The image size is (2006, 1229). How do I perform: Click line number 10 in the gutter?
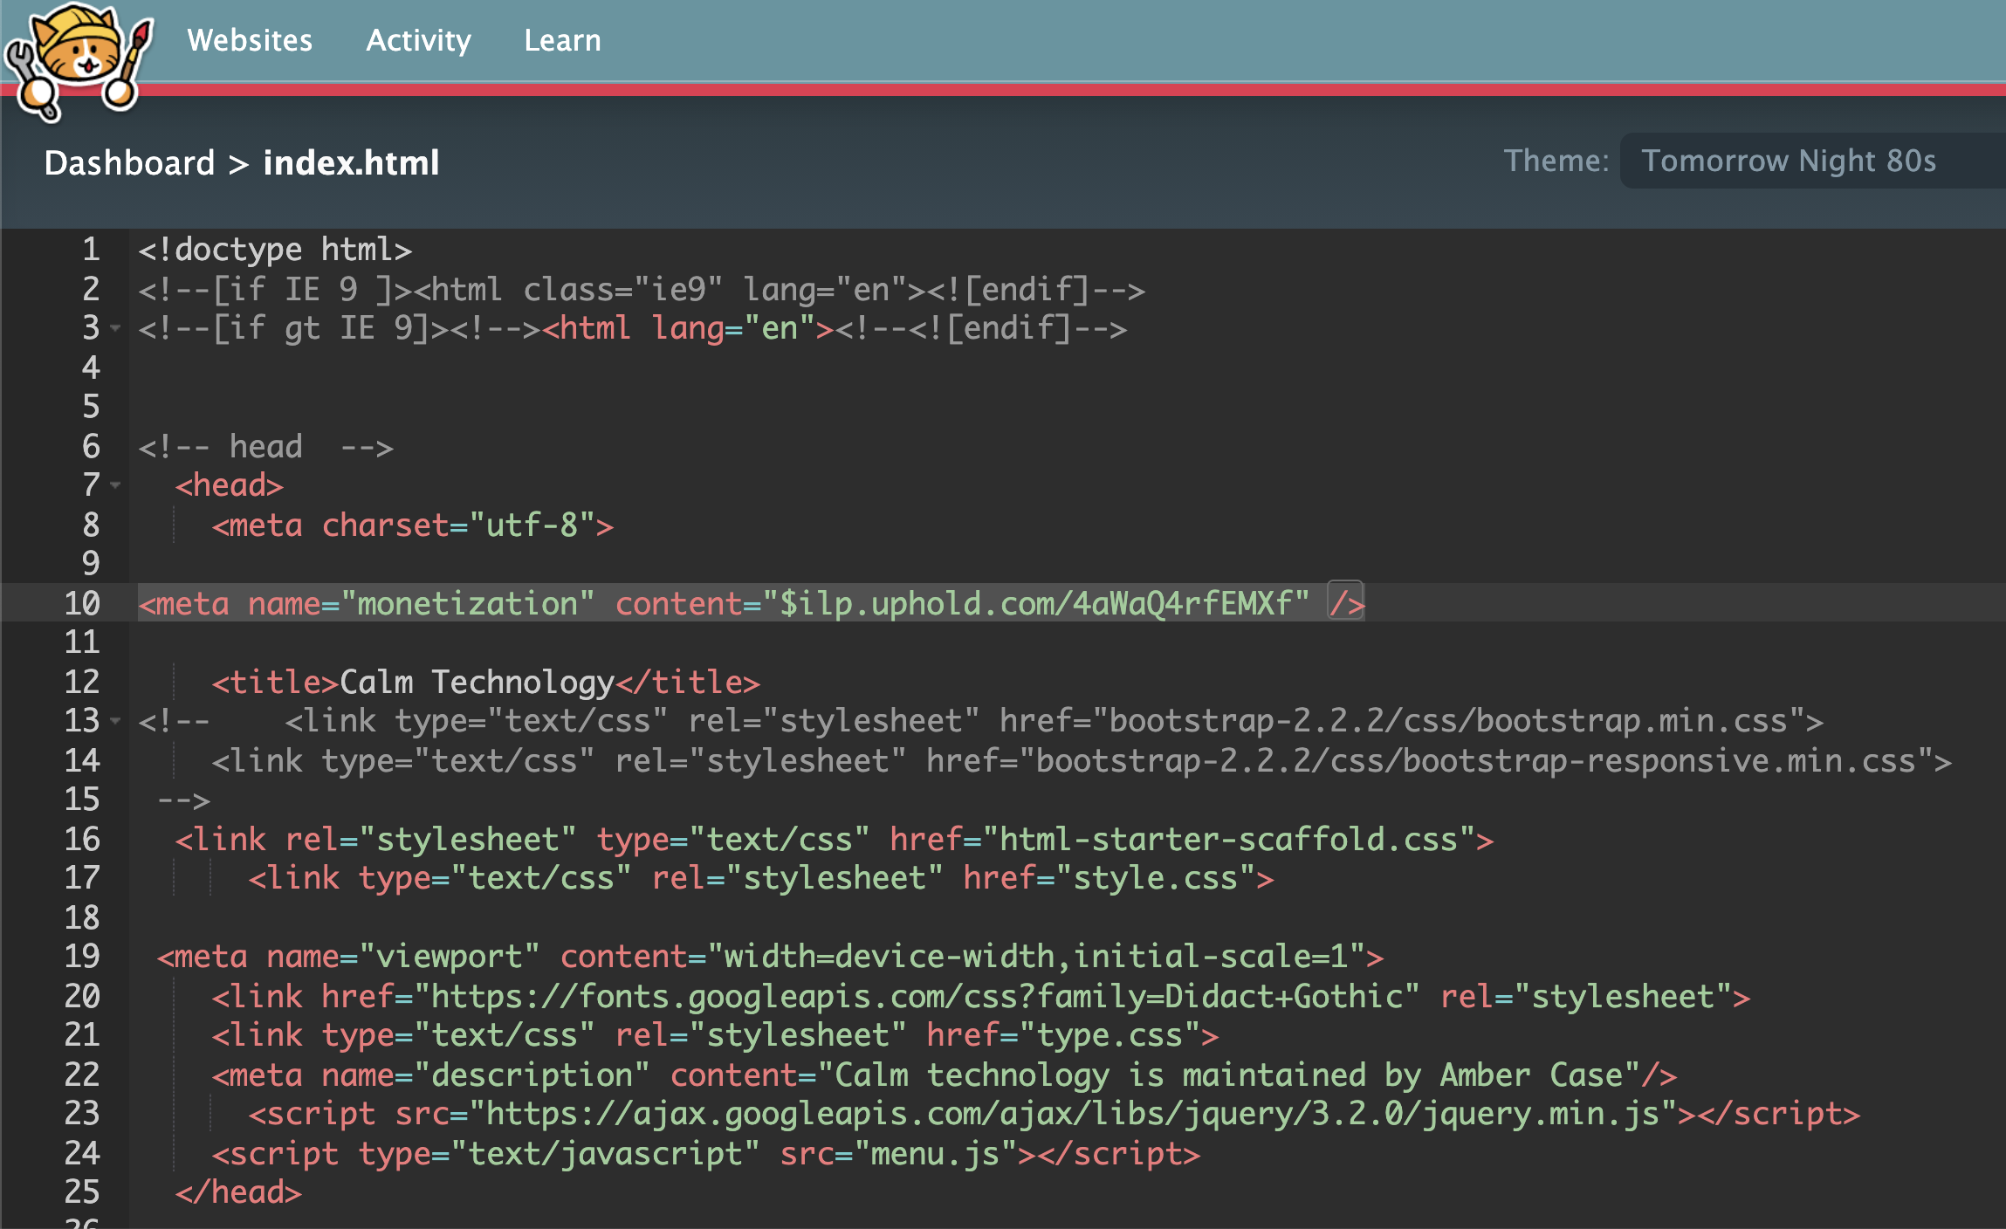pos(82,603)
